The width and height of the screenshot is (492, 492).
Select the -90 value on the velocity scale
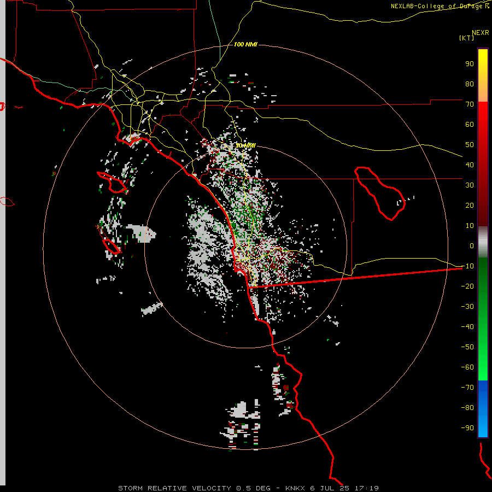click(467, 428)
